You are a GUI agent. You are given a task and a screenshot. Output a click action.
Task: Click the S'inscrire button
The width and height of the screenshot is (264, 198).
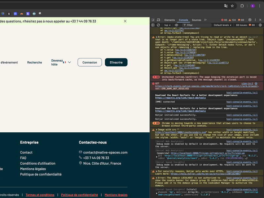point(116,62)
